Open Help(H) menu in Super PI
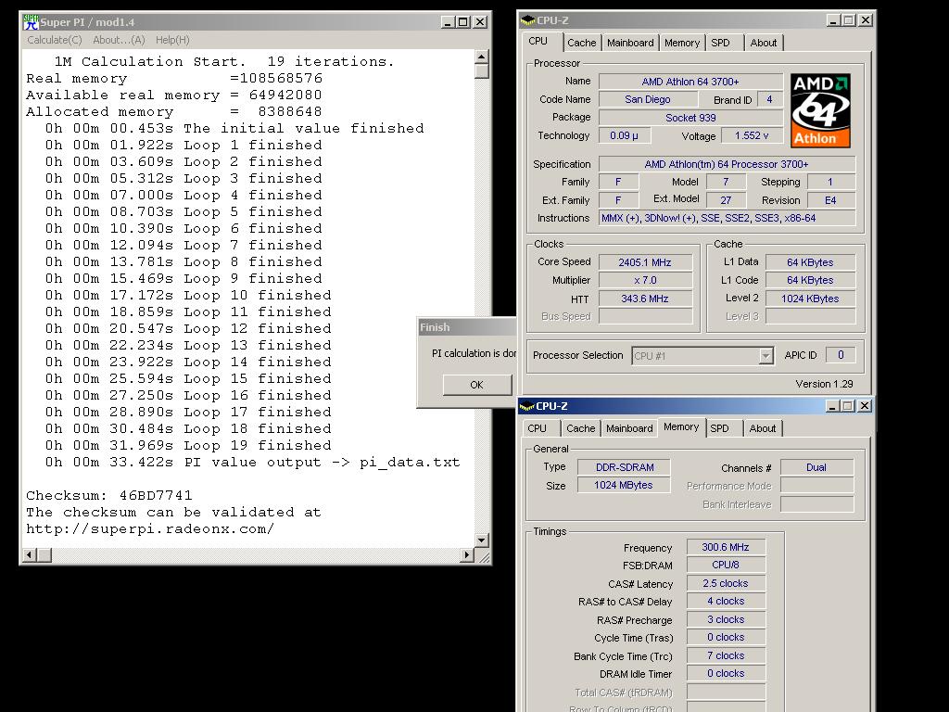 tap(172, 40)
